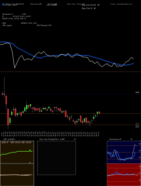
Task: Click the 'BUY Slowing @ 0%' signal text
Action: 44,25
